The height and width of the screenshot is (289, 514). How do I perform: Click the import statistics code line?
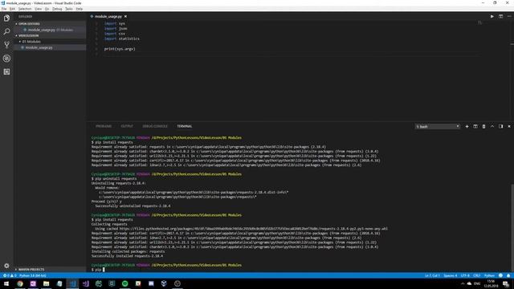click(121, 39)
